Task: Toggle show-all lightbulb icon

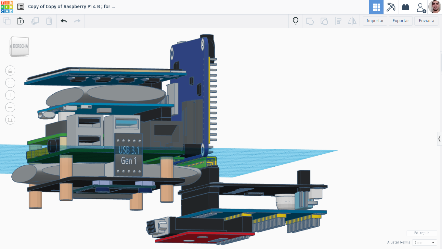Action: click(295, 21)
